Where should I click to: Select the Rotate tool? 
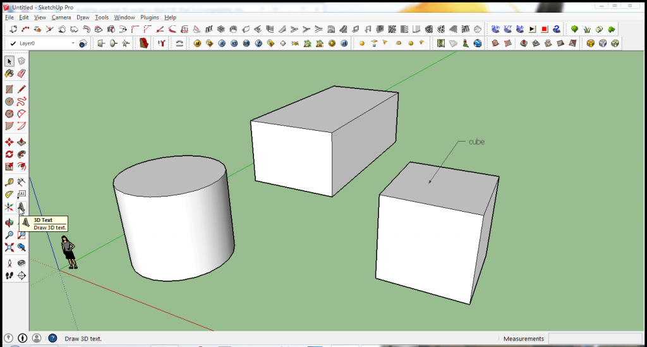pyautogui.click(x=9, y=154)
